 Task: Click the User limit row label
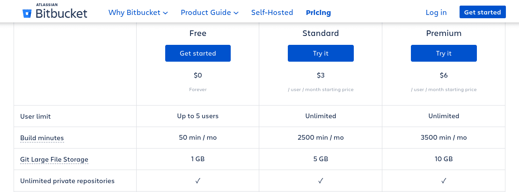pyautogui.click(x=36, y=116)
